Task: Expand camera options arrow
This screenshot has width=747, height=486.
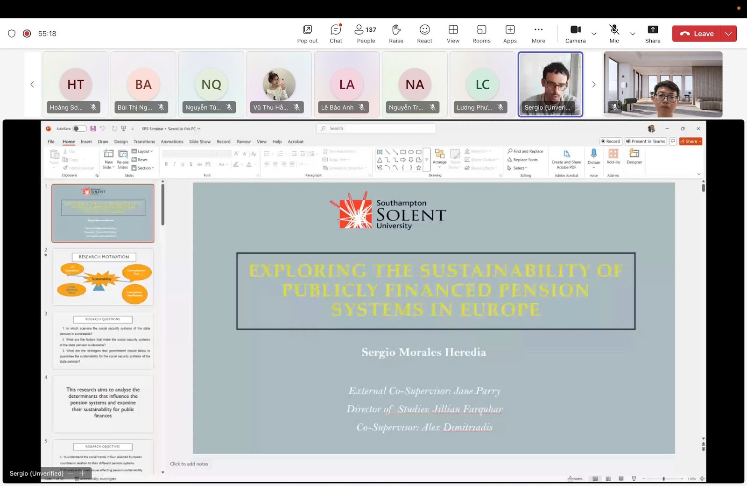Action: (594, 34)
